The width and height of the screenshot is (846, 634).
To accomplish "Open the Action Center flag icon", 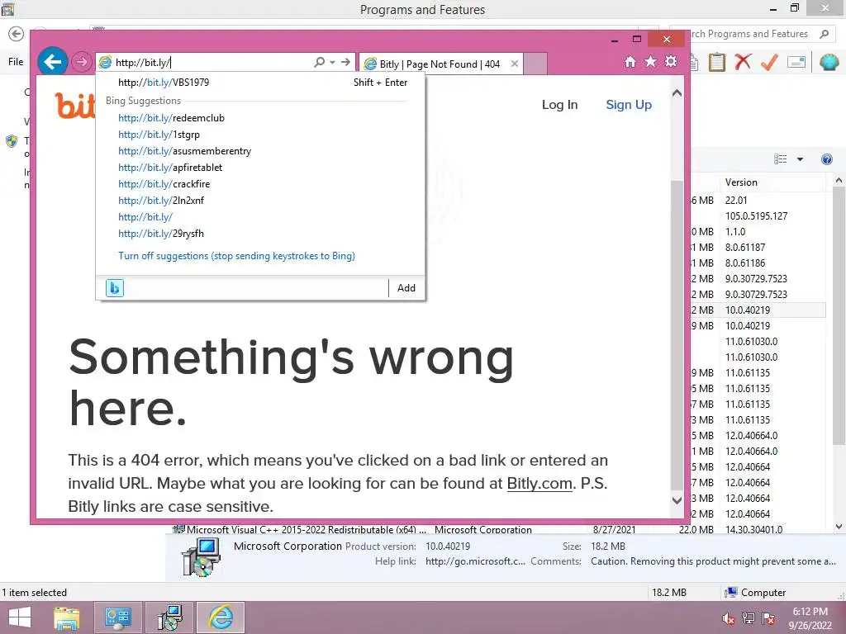I will tap(768, 619).
